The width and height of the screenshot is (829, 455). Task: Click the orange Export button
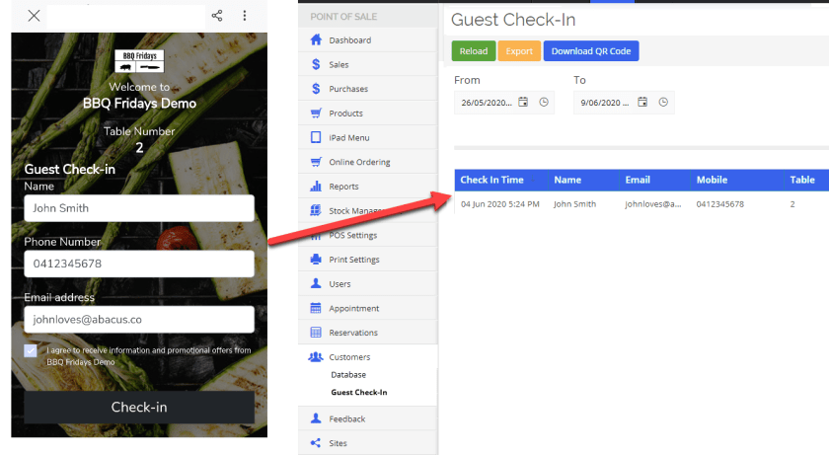(518, 51)
